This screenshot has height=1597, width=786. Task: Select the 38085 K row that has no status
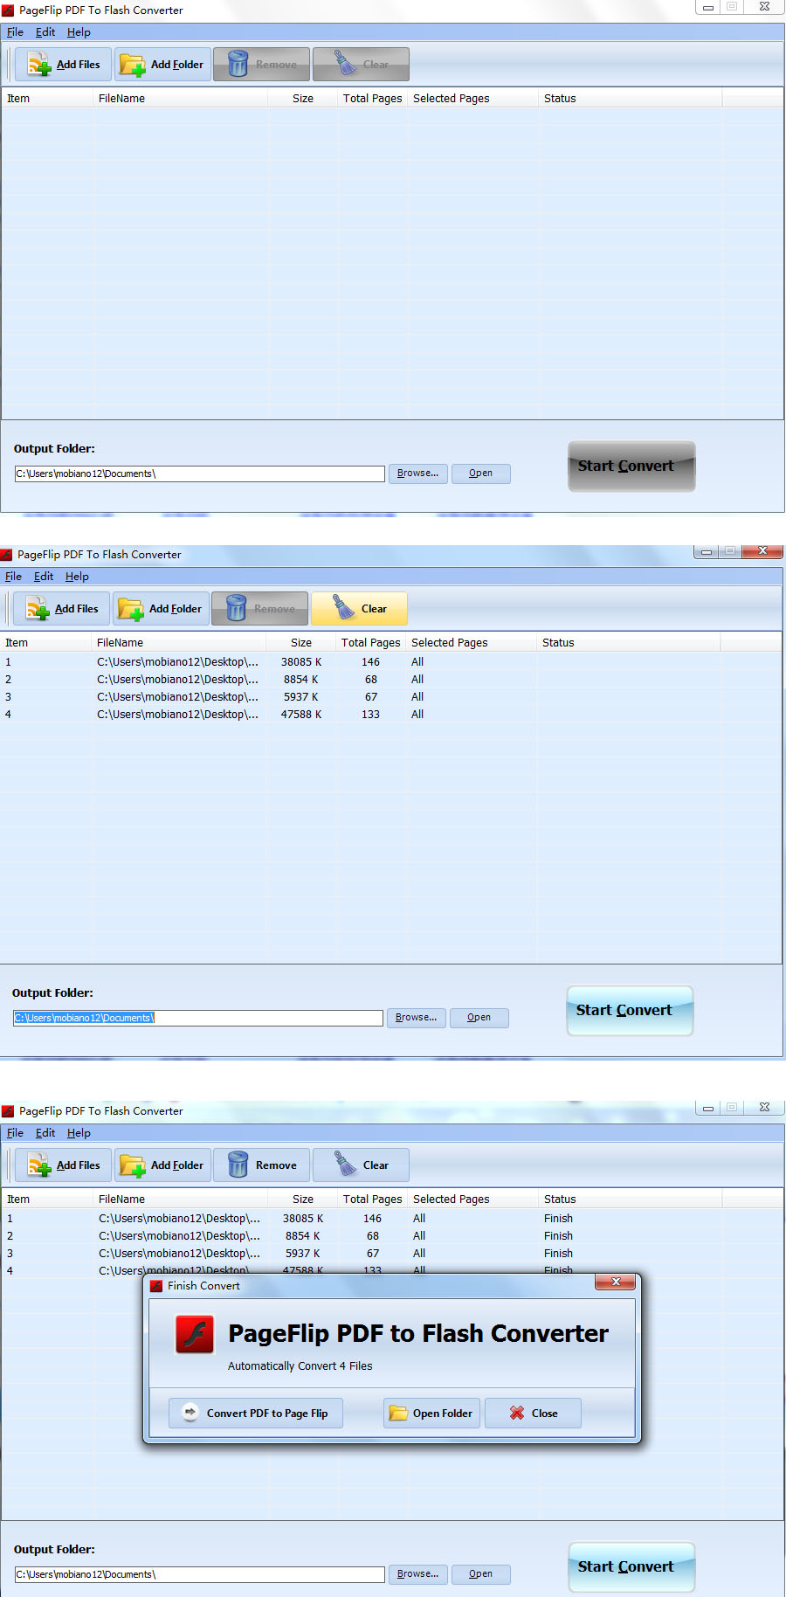390,662
